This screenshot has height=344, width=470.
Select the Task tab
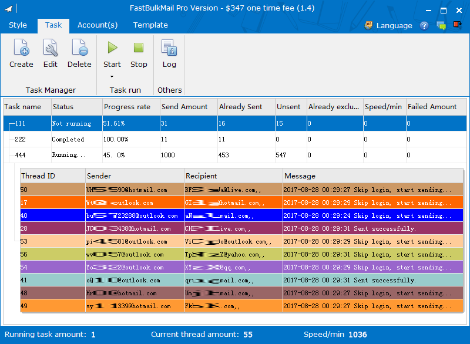[x=53, y=25]
